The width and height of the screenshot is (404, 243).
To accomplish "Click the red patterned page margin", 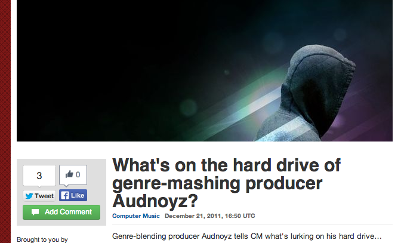I will point(5,121).
